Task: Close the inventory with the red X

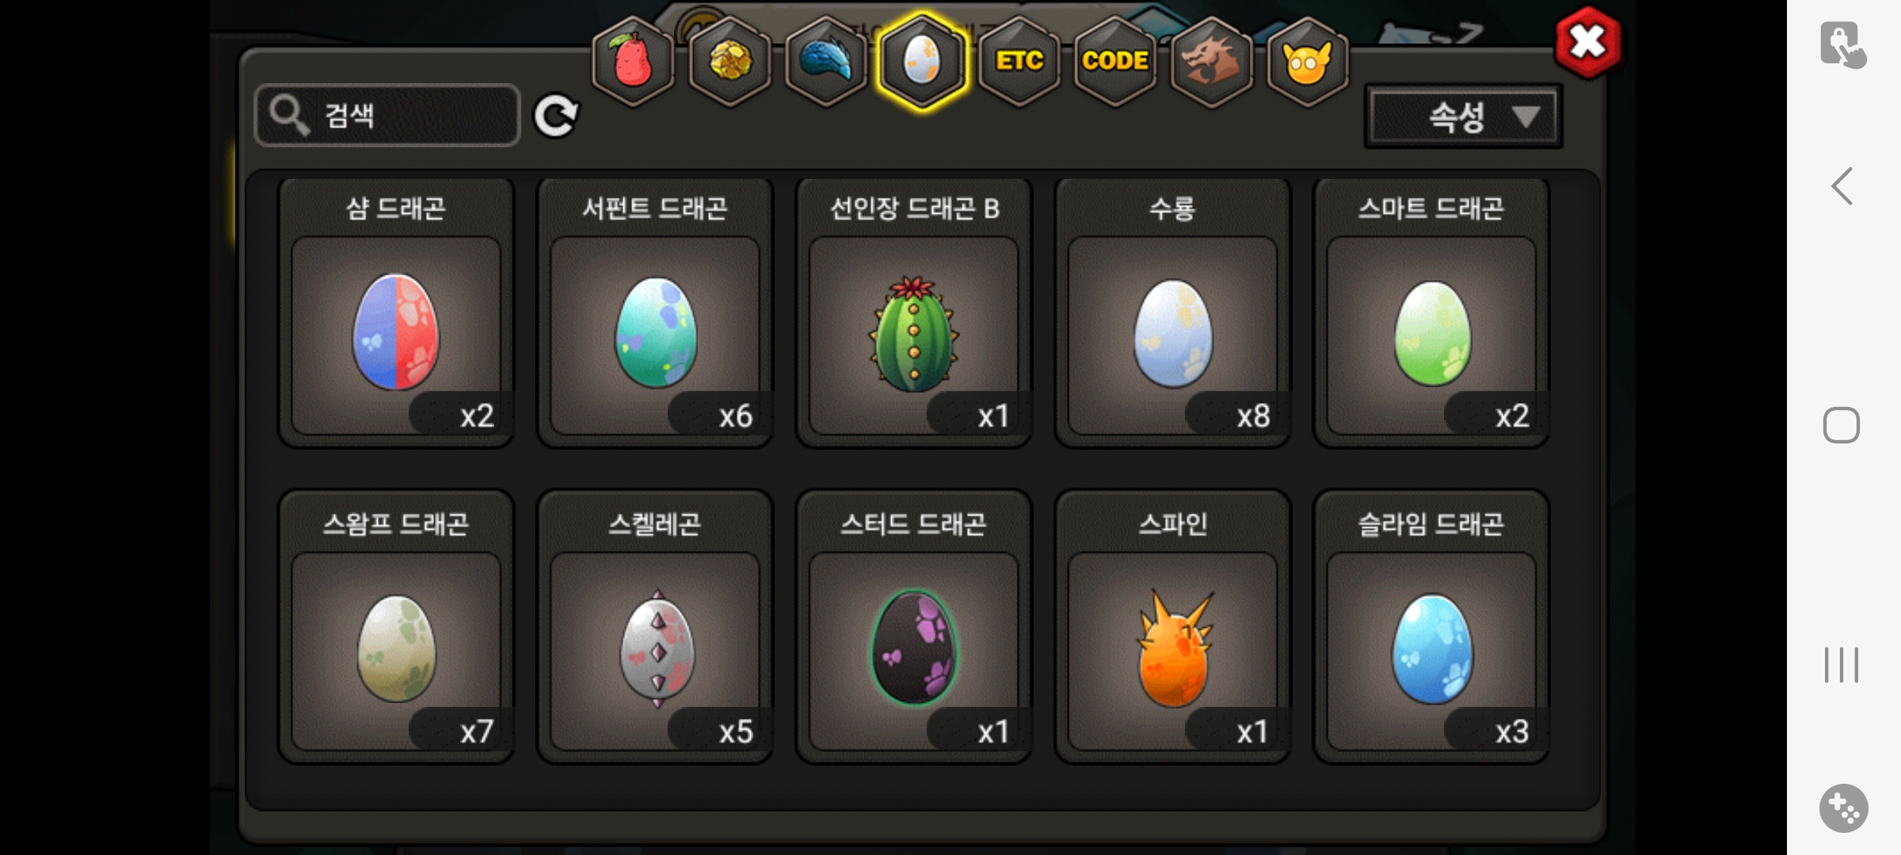Action: click(x=1588, y=43)
